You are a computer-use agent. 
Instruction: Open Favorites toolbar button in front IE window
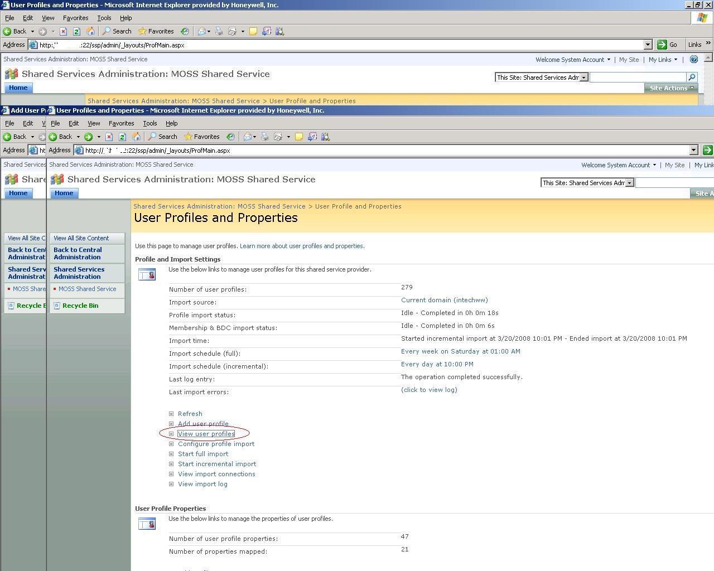pos(202,137)
